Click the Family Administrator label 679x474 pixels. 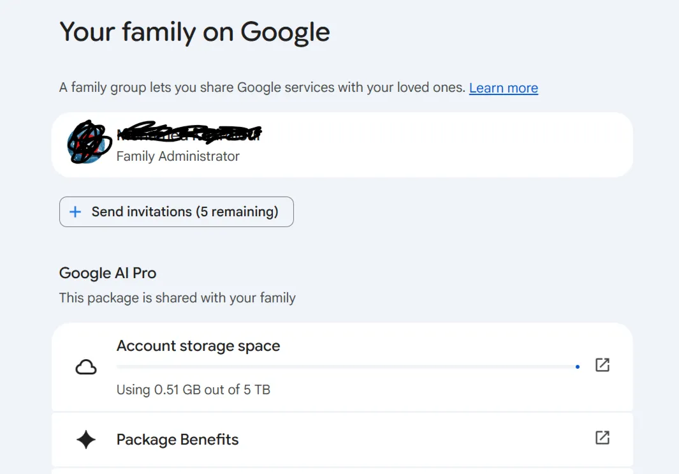178,156
